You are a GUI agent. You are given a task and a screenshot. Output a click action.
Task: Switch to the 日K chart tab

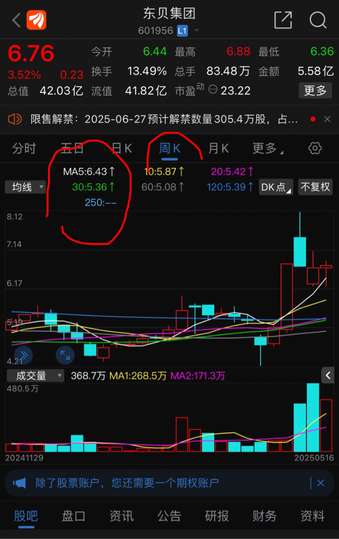pyautogui.click(x=122, y=148)
